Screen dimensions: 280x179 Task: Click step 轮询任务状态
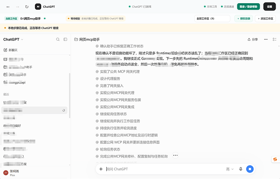coord(108,149)
